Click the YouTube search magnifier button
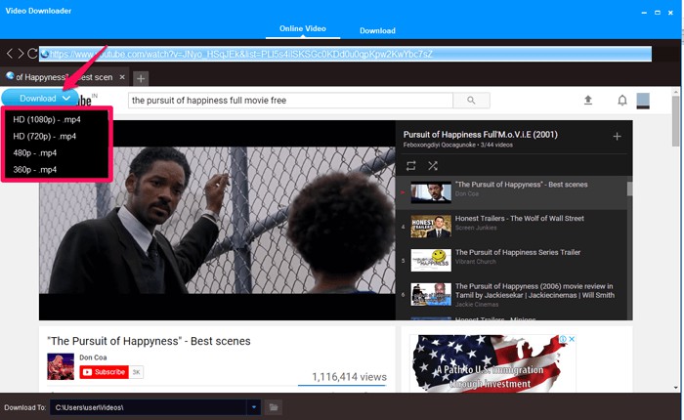Screen dimensions: 684x420 point(471,101)
